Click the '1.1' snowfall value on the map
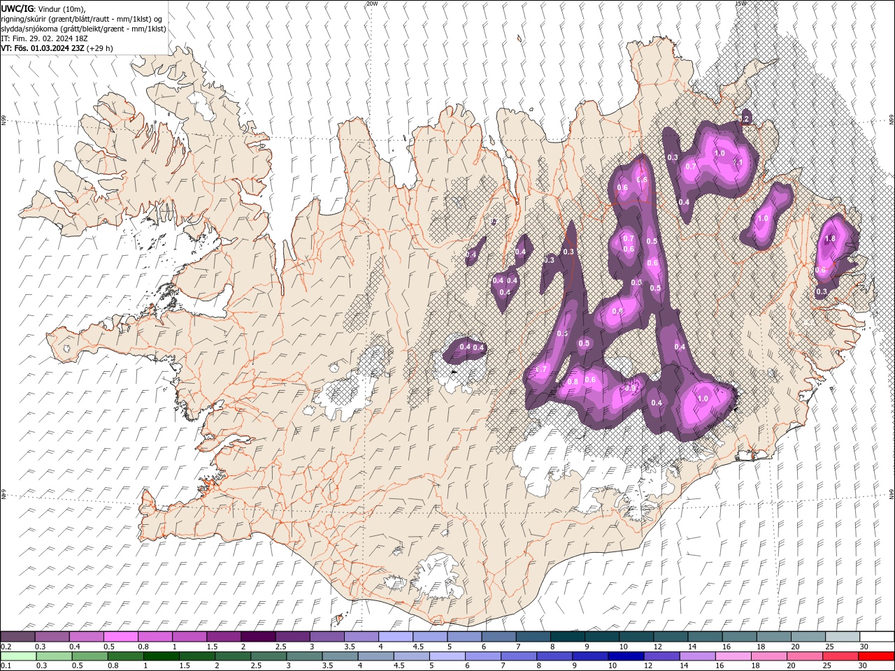The image size is (895, 671). 737,162
